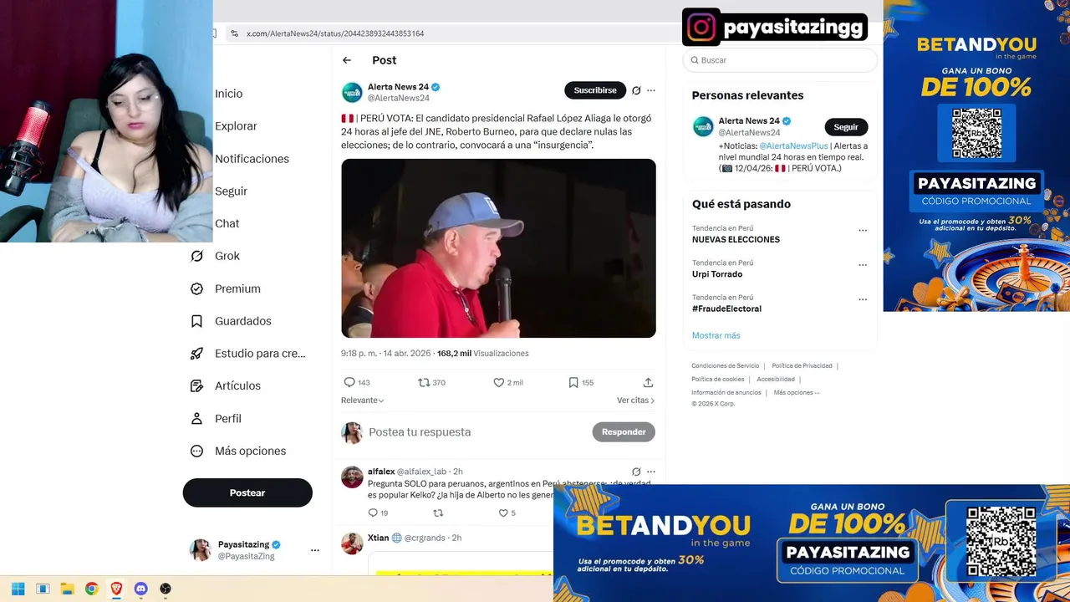This screenshot has width=1070, height=602.
Task: Click the Suscribirse button
Action: (595, 90)
